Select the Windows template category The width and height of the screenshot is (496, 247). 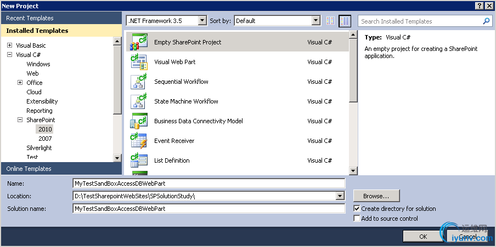point(38,64)
